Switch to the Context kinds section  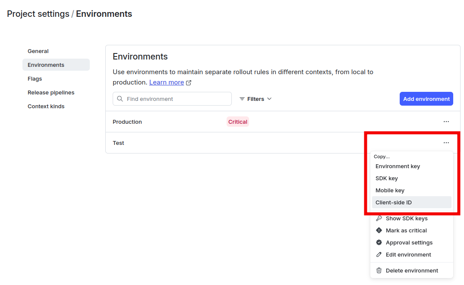click(46, 106)
